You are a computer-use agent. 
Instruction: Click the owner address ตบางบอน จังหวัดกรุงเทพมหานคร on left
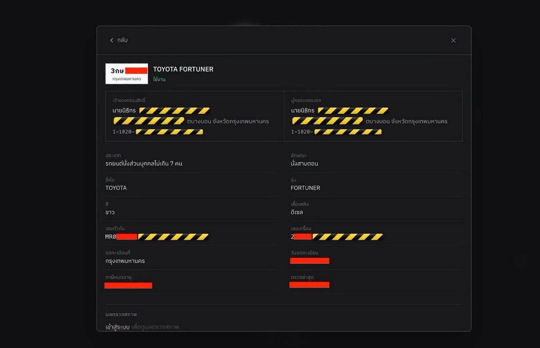228,121
